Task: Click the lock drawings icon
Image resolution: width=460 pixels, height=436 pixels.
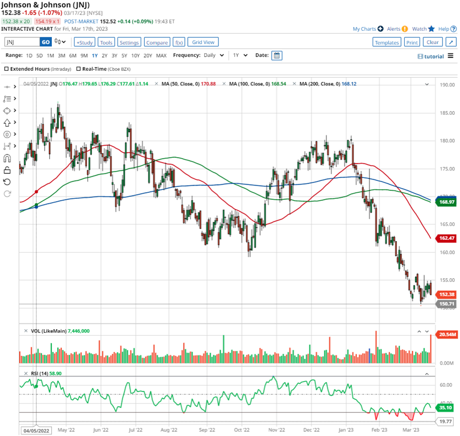Action: pyautogui.click(x=7, y=170)
